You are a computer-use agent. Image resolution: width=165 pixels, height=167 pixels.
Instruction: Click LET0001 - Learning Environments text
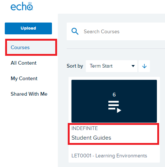click(109, 156)
